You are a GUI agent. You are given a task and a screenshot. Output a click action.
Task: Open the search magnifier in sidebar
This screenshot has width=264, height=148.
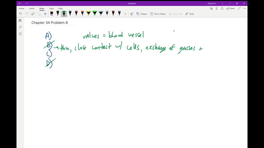click(20, 27)
